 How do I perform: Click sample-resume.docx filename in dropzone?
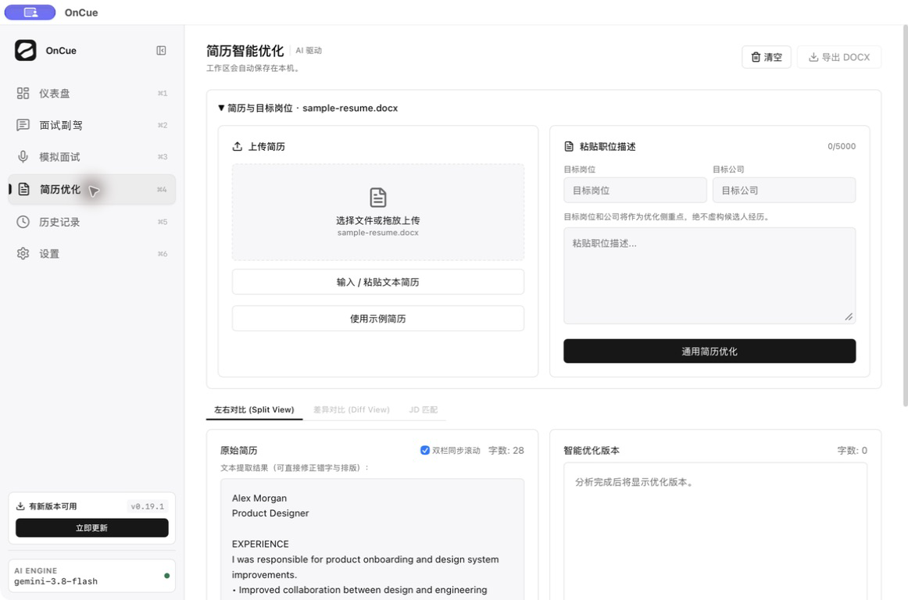(x=378, y=233)
